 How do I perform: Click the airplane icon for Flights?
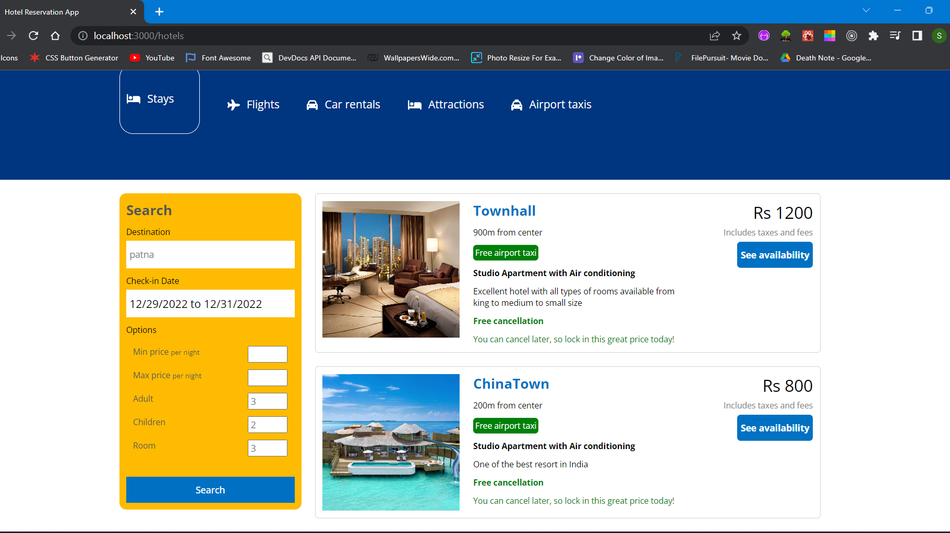234,104
